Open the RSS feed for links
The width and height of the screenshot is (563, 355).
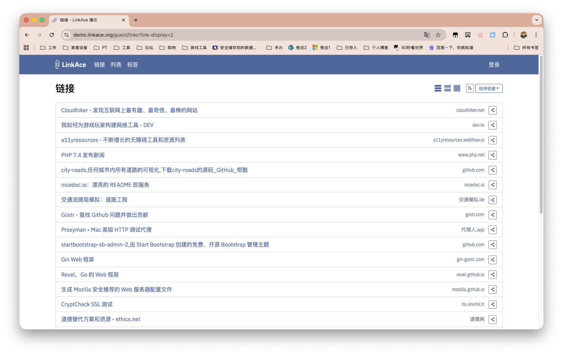coord(470,88)
